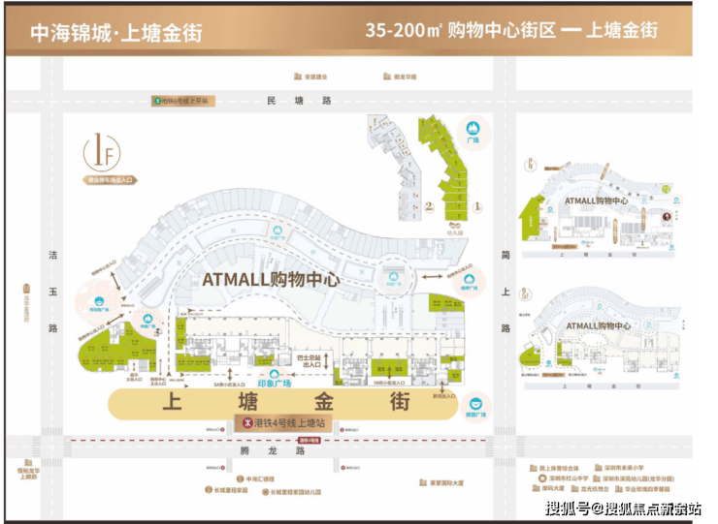718x524 pixels.
Task: Click the 民塘路 road label
Action: pyautogui.click(x=299, y=101)
